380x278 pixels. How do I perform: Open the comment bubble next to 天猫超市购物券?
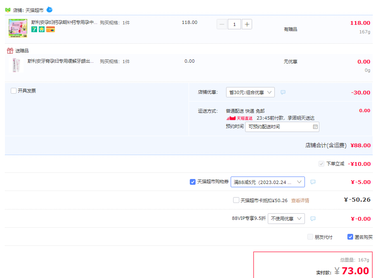[313, 182]
